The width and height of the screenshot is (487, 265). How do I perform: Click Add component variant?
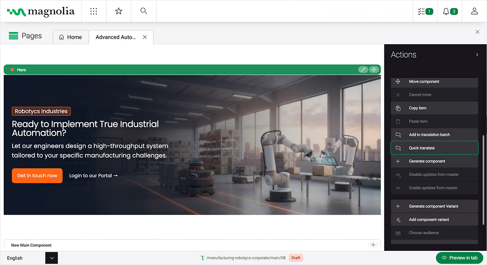tap(434, 219)
